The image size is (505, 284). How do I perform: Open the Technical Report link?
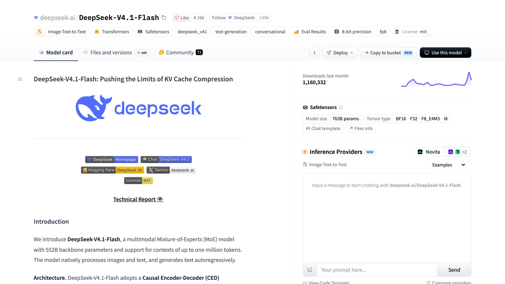click(138, 199)
